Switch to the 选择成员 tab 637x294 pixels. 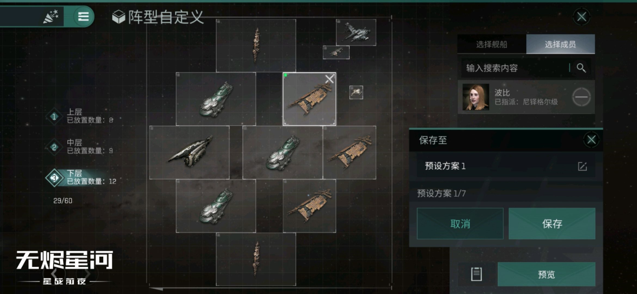point(560,44)
